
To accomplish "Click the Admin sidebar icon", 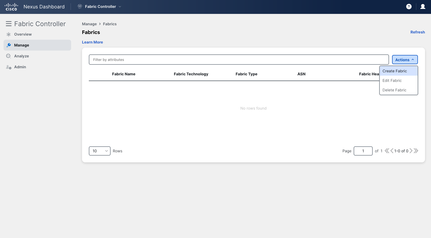I will (9, 67).
